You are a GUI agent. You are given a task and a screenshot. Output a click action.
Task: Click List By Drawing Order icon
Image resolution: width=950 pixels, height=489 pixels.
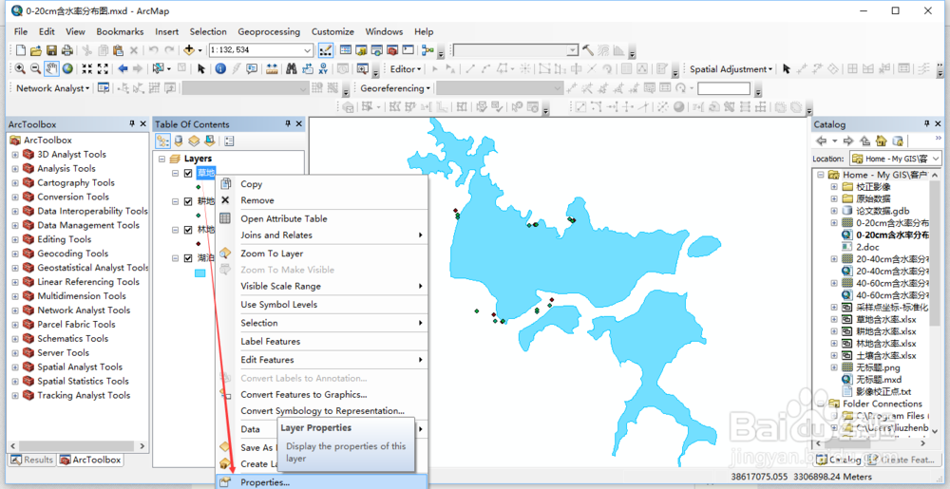tap(163, 141)
